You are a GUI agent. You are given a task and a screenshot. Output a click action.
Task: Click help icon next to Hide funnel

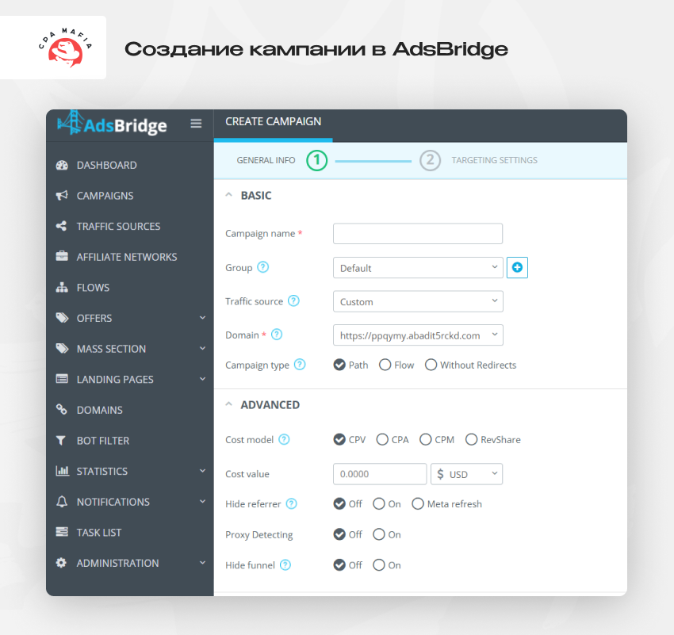pos(285,564)
